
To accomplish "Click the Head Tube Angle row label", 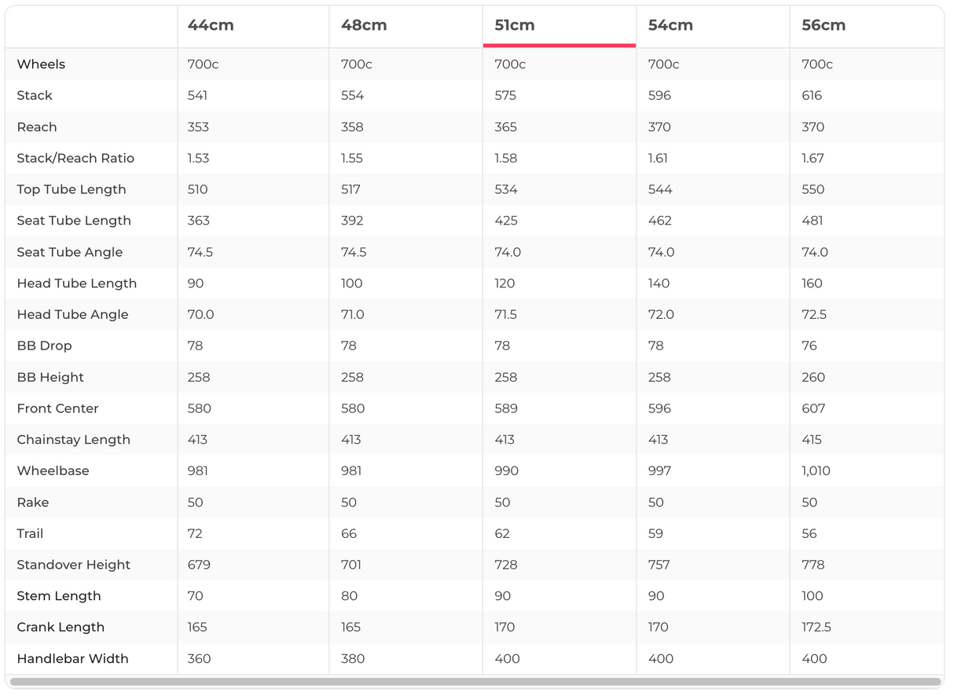I will click(72, 314).
